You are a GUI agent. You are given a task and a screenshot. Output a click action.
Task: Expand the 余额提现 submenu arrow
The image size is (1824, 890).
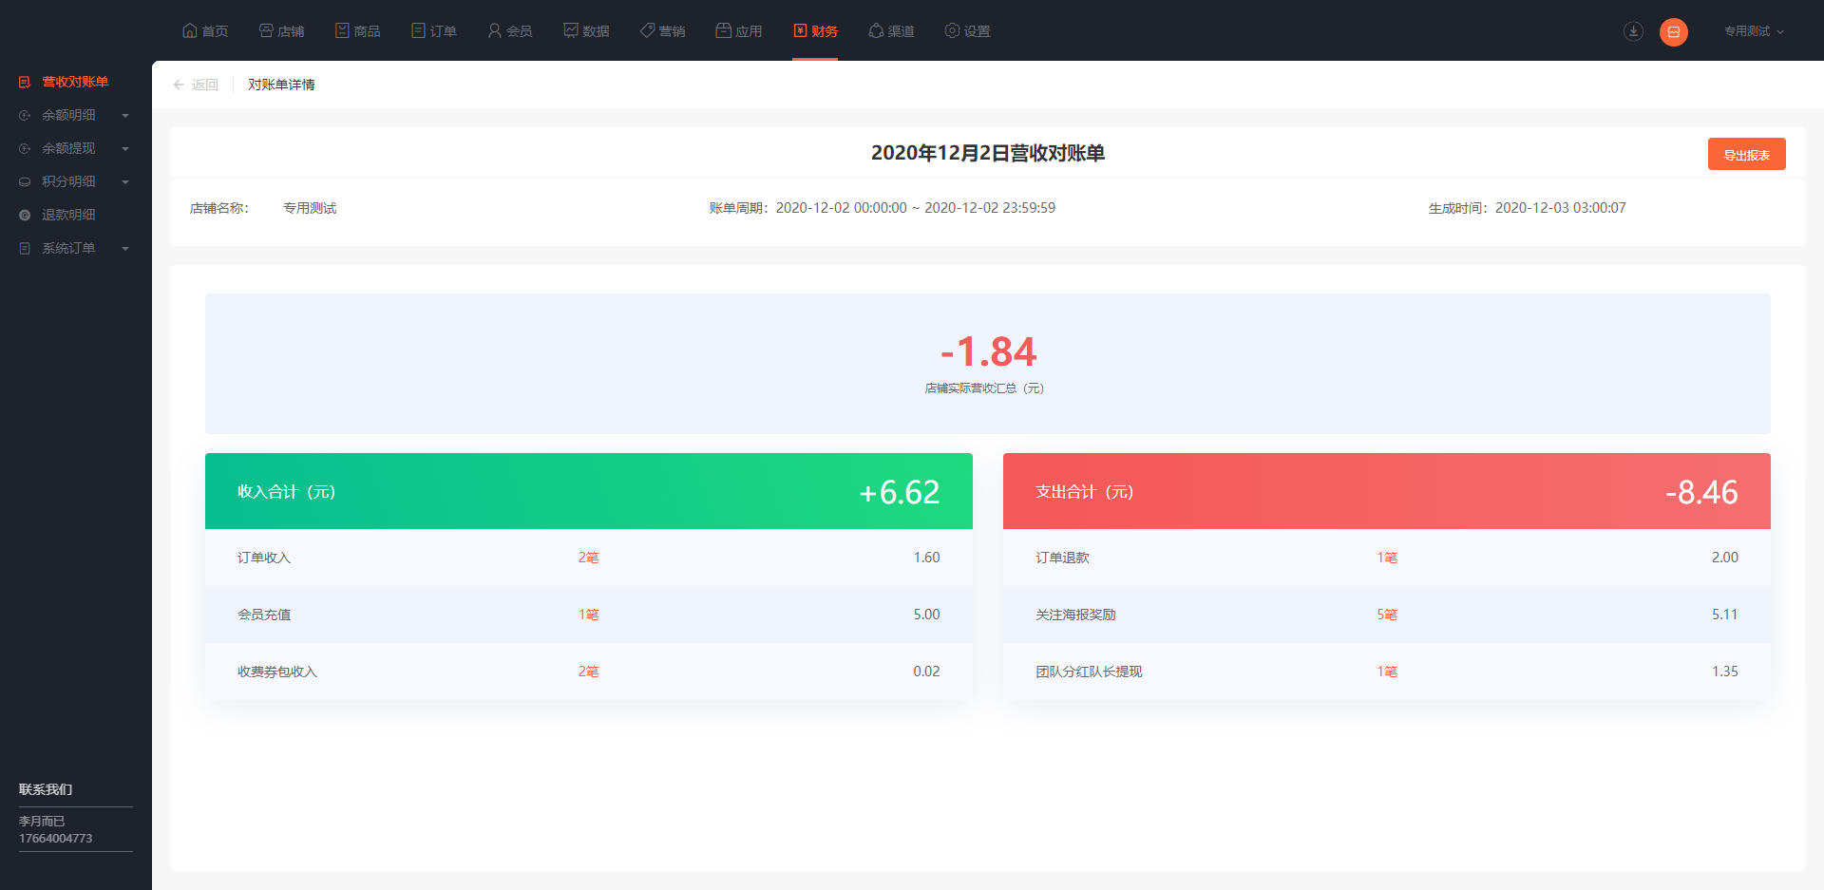point(125,149)
